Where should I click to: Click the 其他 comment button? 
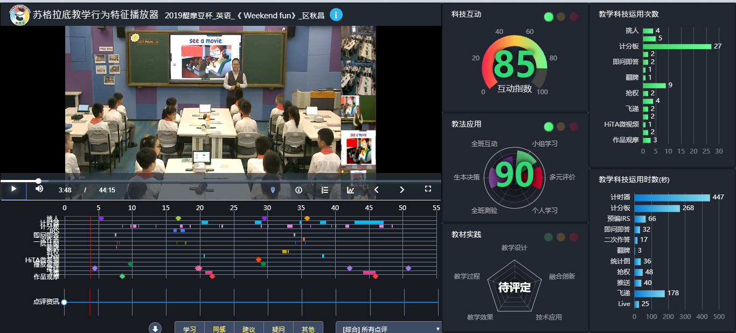[x=308, y=328]
